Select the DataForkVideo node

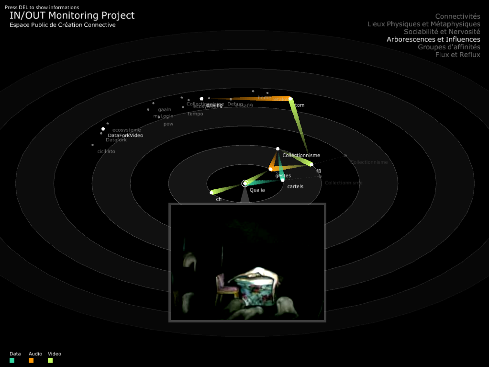pyautogui.click(x=103, y=129)
